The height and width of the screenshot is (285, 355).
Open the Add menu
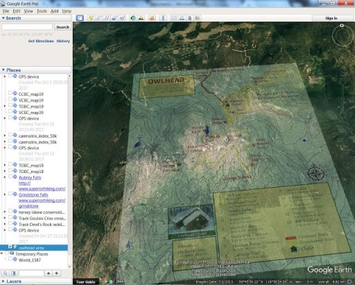pyautogui.click(x=55, y=11)
